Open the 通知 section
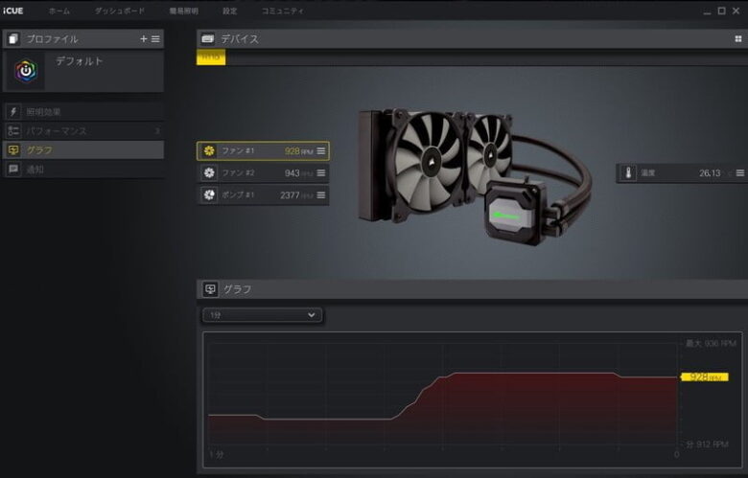Screen dimensions: 748x478 tap(83, 169)
